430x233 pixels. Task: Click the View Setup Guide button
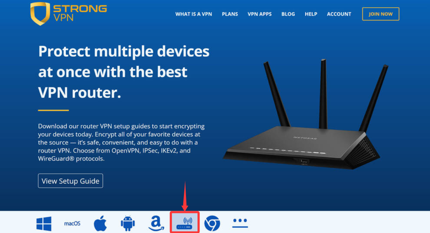click(70, 181)
